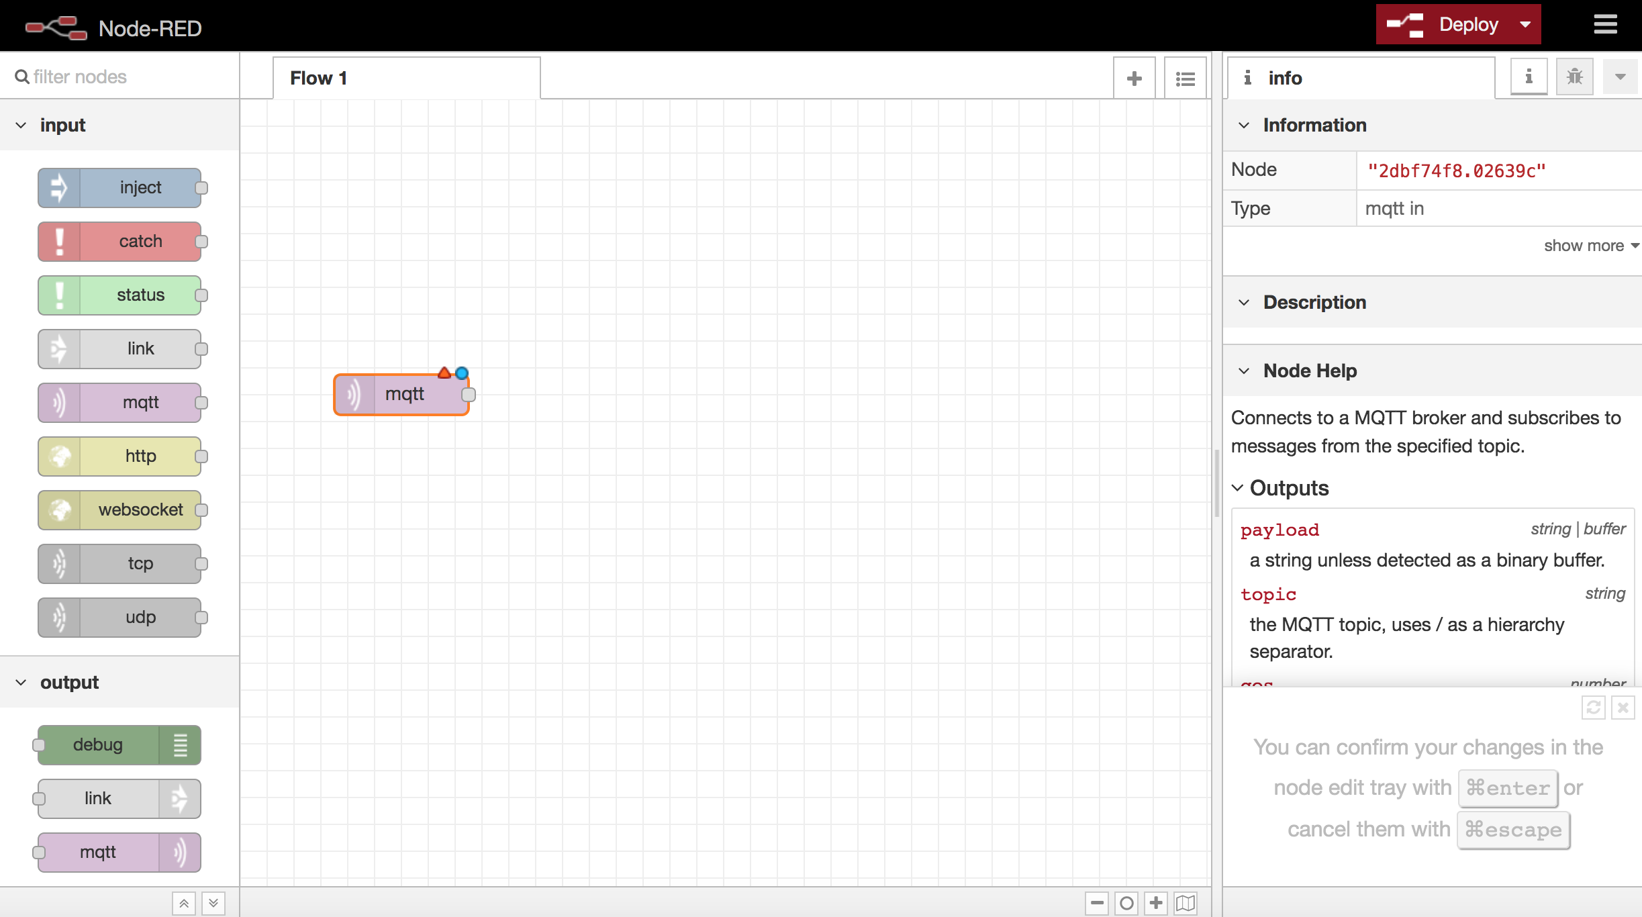Select the udp node in palette
This screenshot has width=1642, height=917.
coord(119,617)
